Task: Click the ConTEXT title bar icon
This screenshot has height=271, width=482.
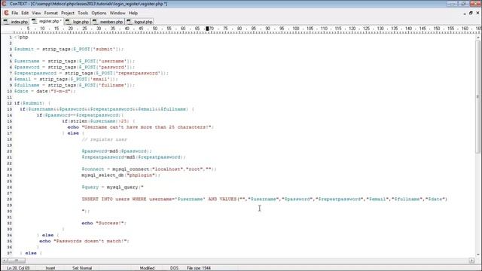Action: pyautogui.click(x=4, y=4)
